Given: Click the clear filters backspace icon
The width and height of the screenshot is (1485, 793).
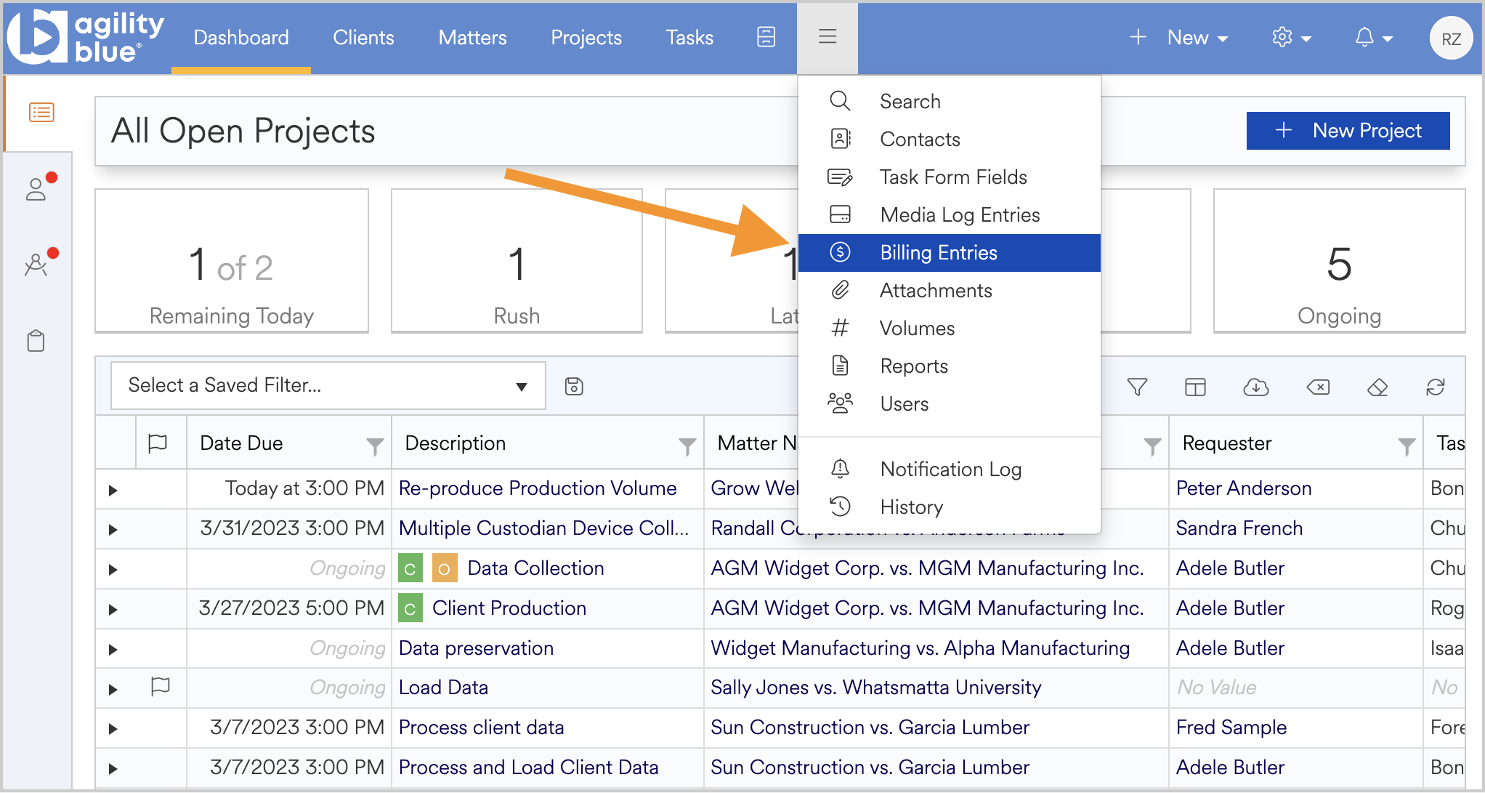Looking at the screenshot, I should [1318, 387].
